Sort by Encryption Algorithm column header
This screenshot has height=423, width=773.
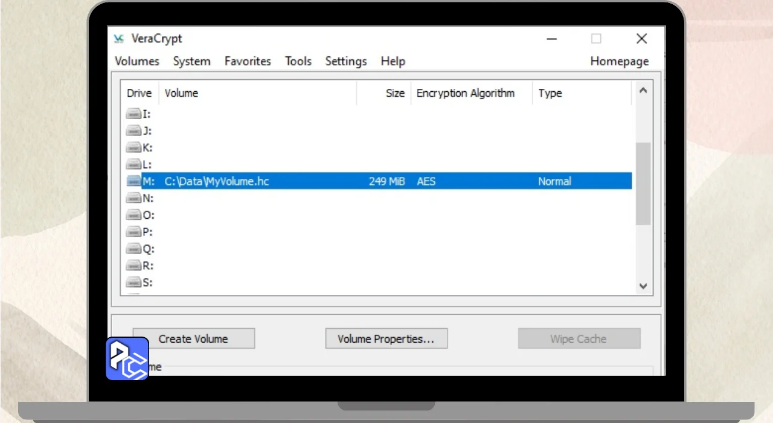pos(472,93)
